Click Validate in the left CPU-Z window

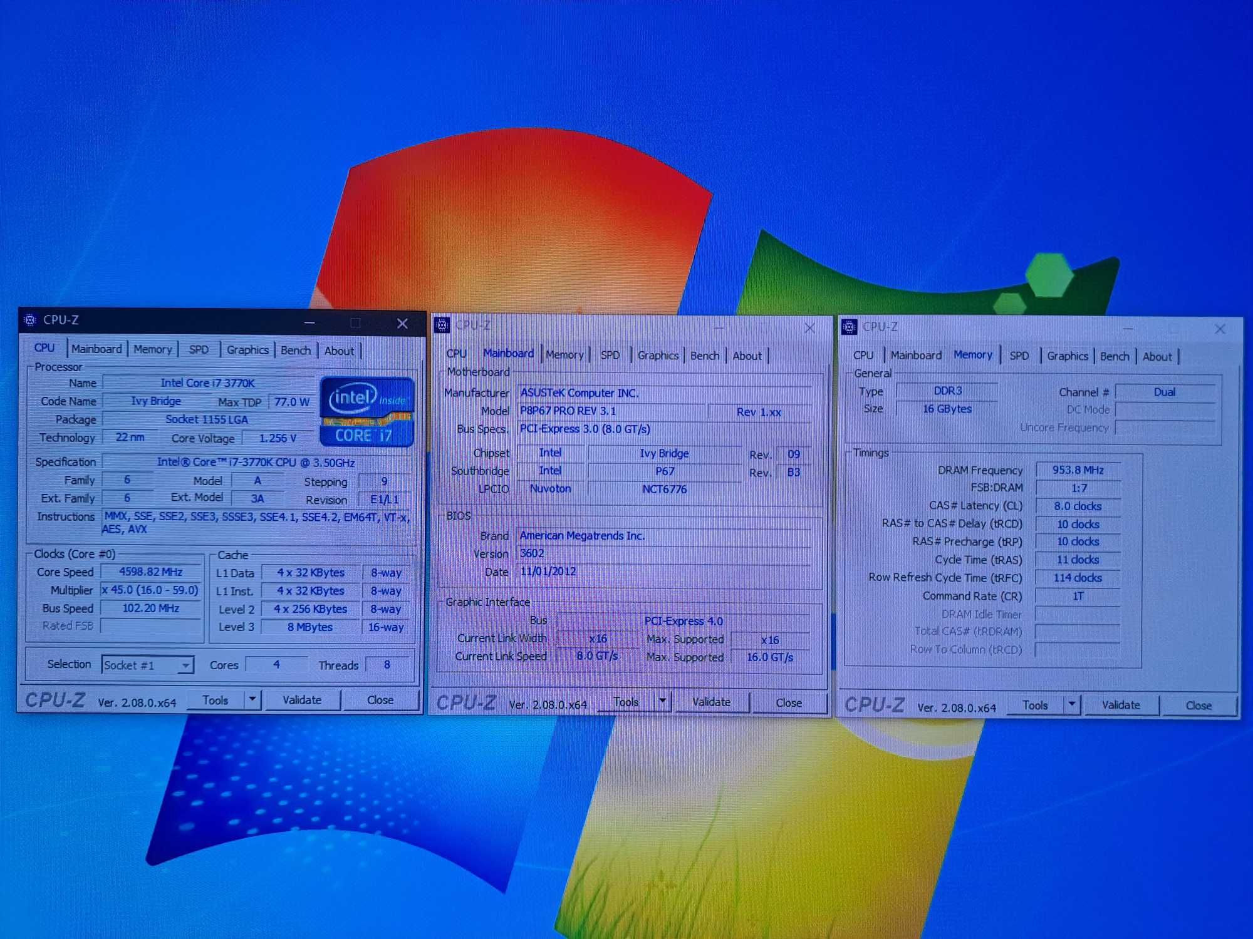(302, 700)
